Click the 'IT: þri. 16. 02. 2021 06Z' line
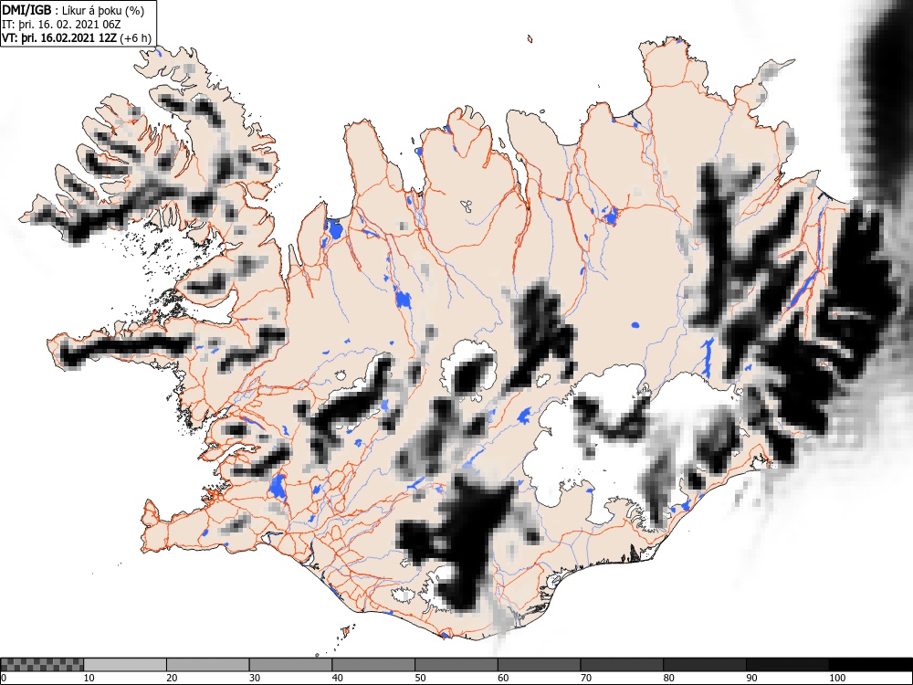Viewport: 913px width, 685px height. [x=61, y=25]
